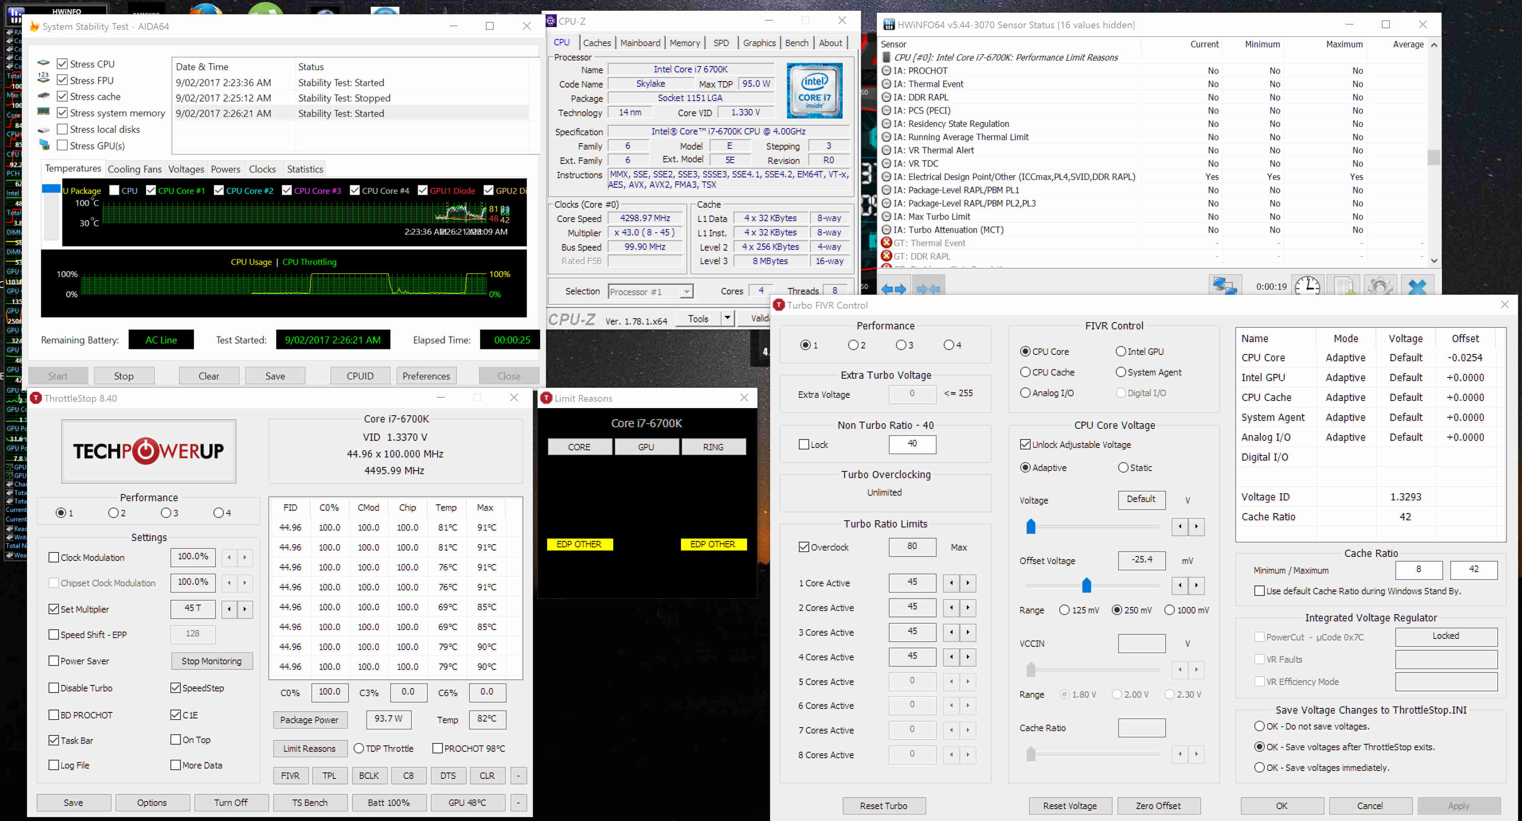1522x821 pixels.
Task: Click the Turbo FIVR Control title icon
Action: click(x=779, y=305)
